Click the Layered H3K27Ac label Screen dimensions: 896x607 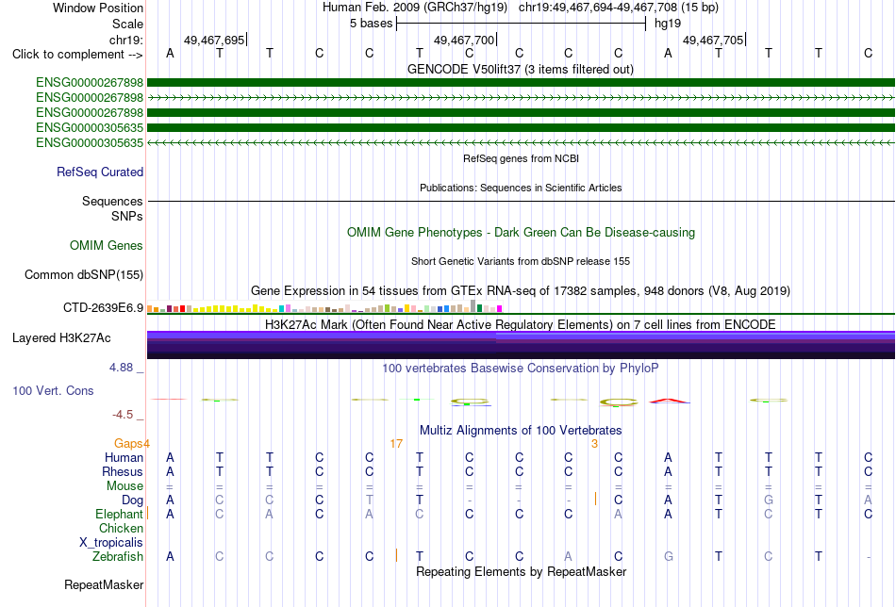click(61, 338)
